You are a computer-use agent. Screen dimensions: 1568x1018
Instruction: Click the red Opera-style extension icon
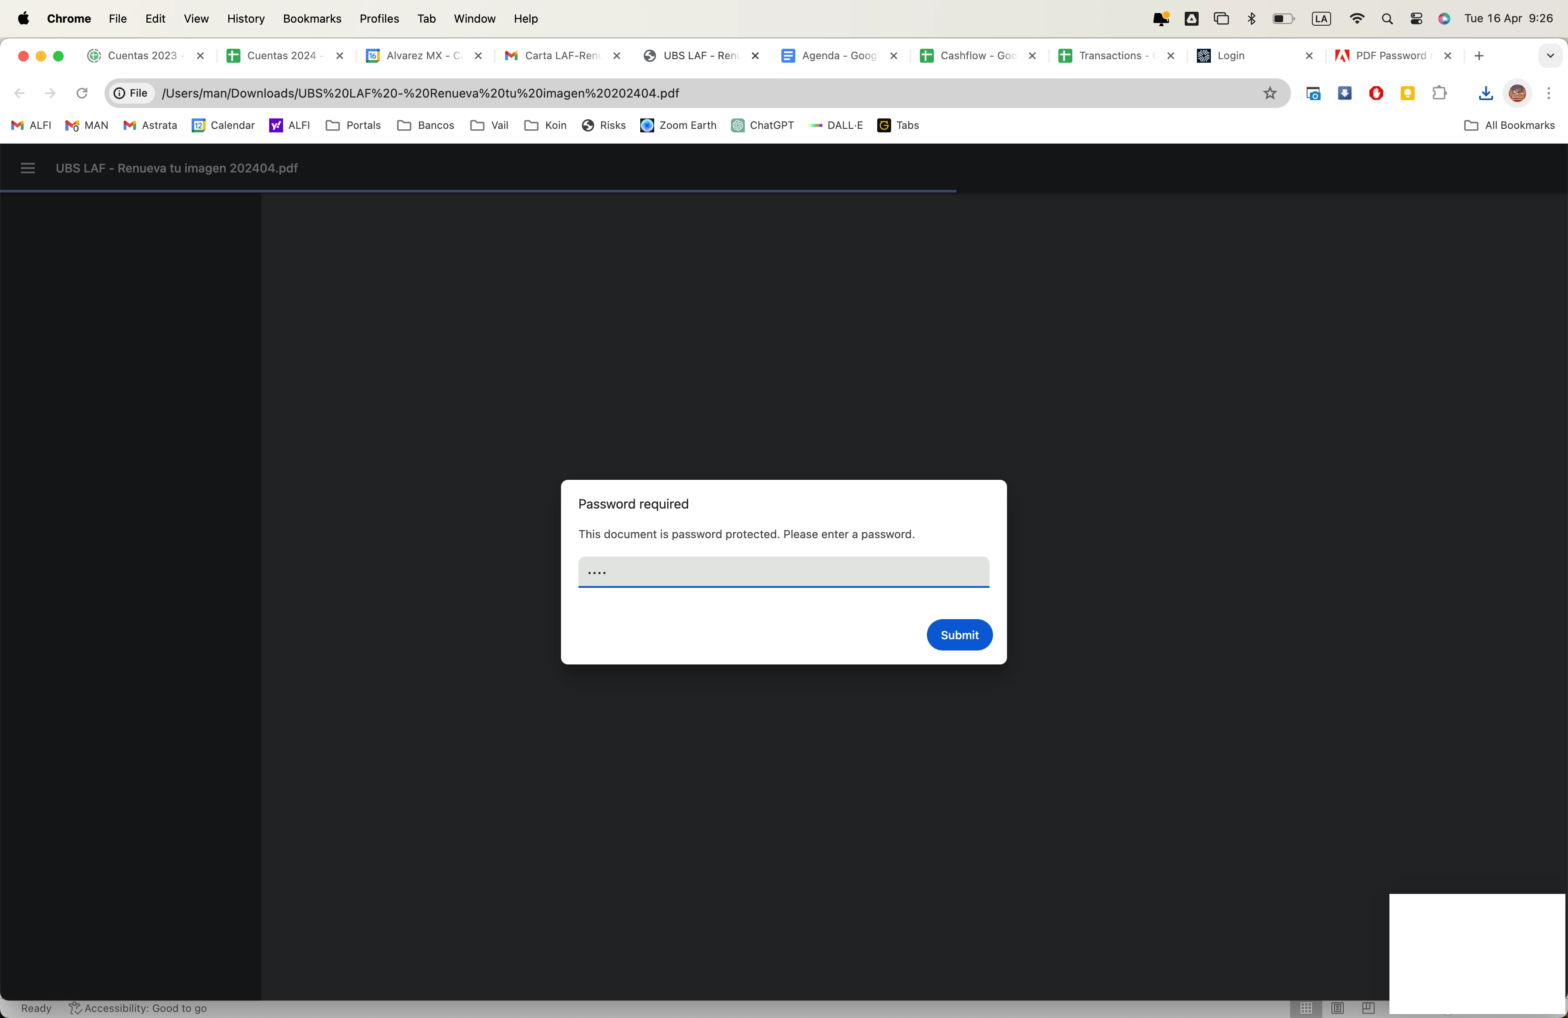[x=1375, y=94]
